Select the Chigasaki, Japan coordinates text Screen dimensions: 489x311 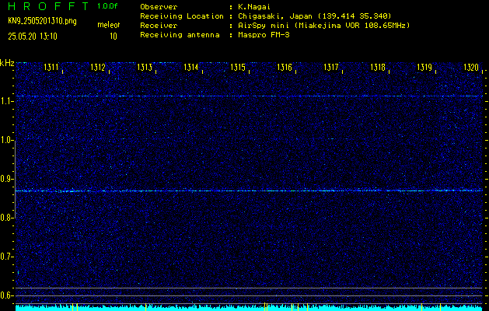pos(315,16)
